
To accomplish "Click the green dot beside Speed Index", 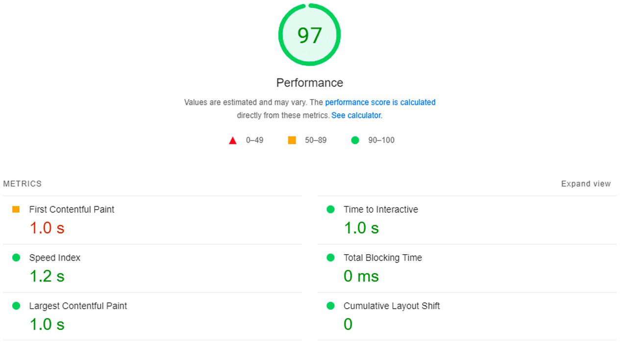I will (x=16, y=258).
